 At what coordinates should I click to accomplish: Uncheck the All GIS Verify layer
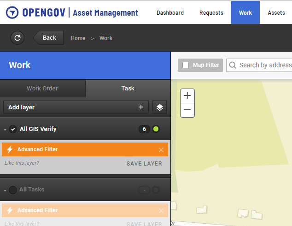[13, 129]
